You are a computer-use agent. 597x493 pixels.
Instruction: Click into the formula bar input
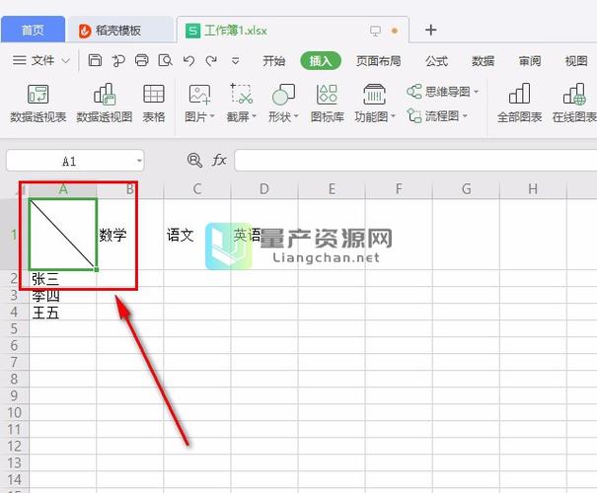415,160
